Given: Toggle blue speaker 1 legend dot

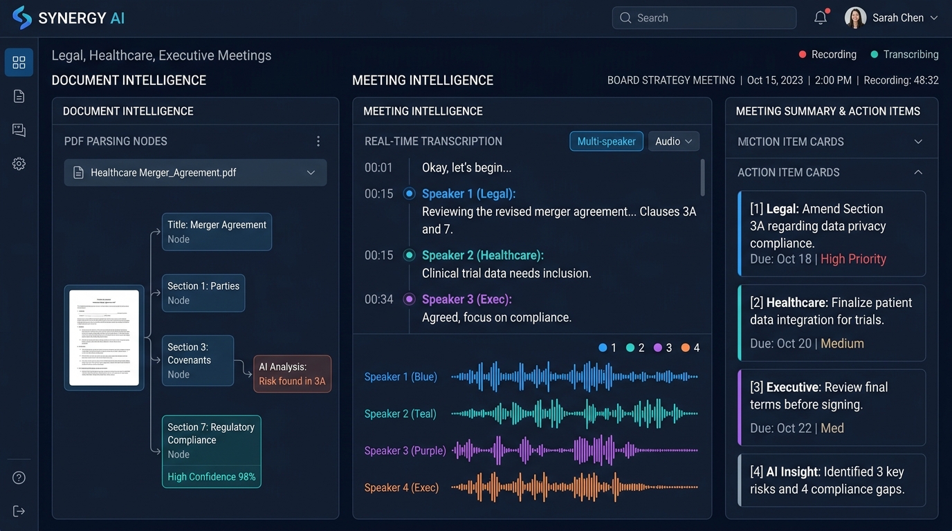Looking at the screenshot, I should [603, 348].
